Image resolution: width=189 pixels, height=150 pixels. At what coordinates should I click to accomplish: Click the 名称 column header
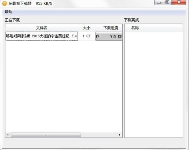[135, 28]
